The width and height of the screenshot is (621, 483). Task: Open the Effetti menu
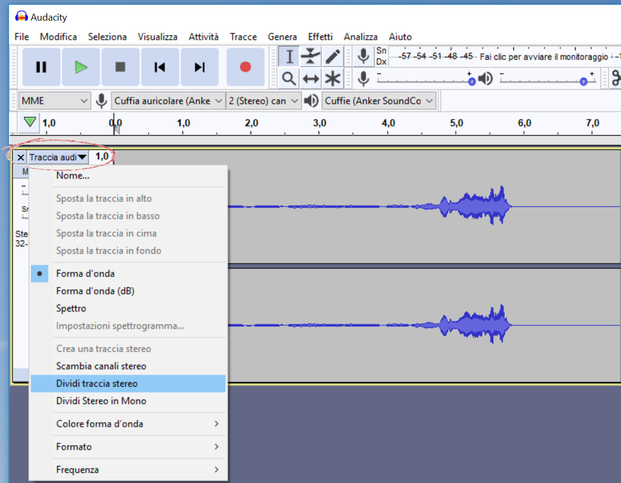click(320, 37)
